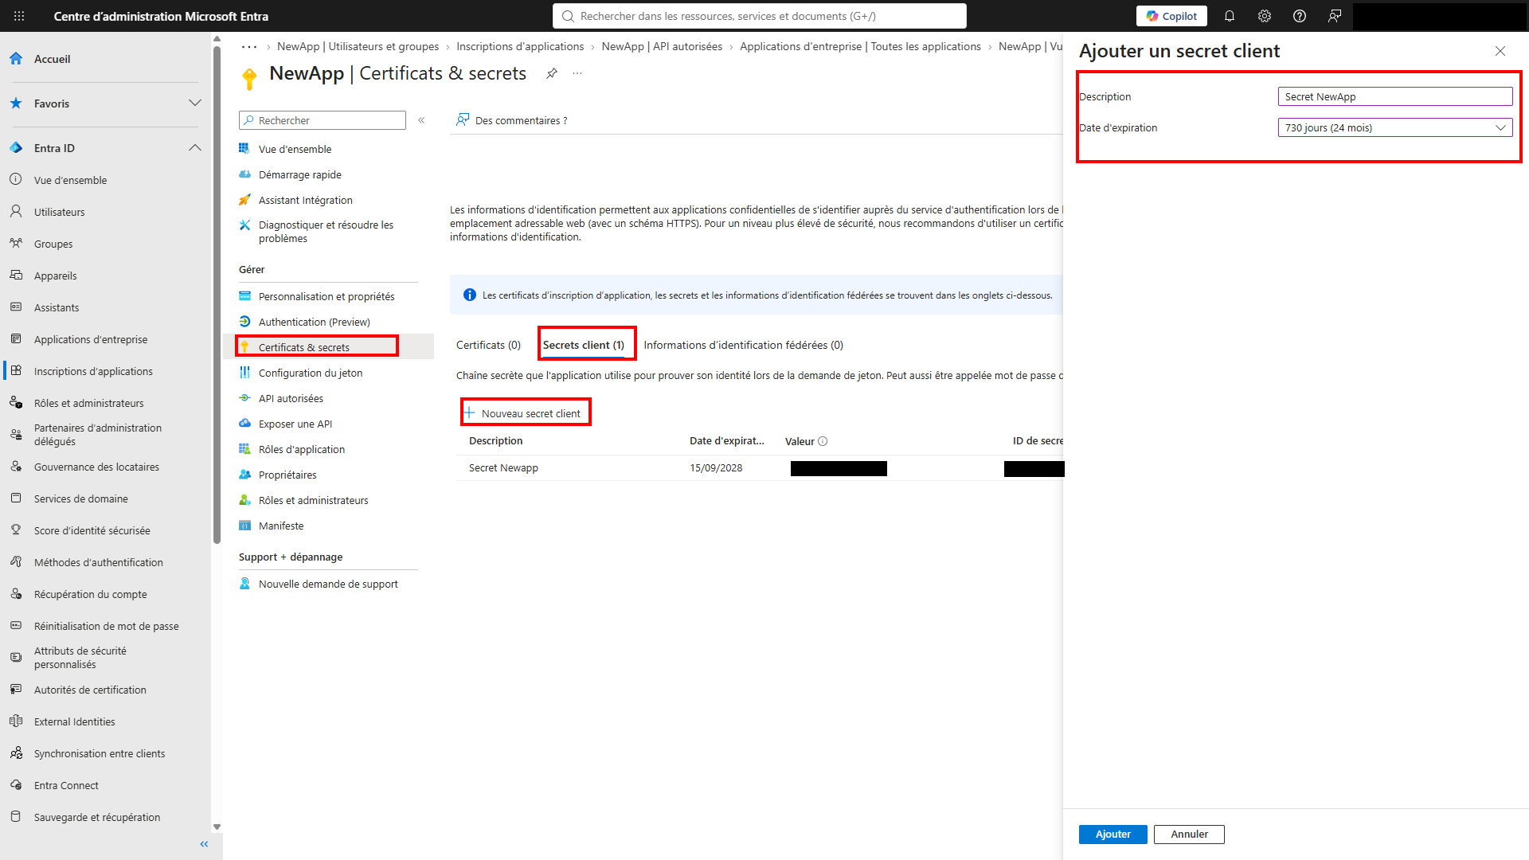The image size is (1529, 860).
Task: Open Récupération du compte
Action: click(x=90, y=594)
